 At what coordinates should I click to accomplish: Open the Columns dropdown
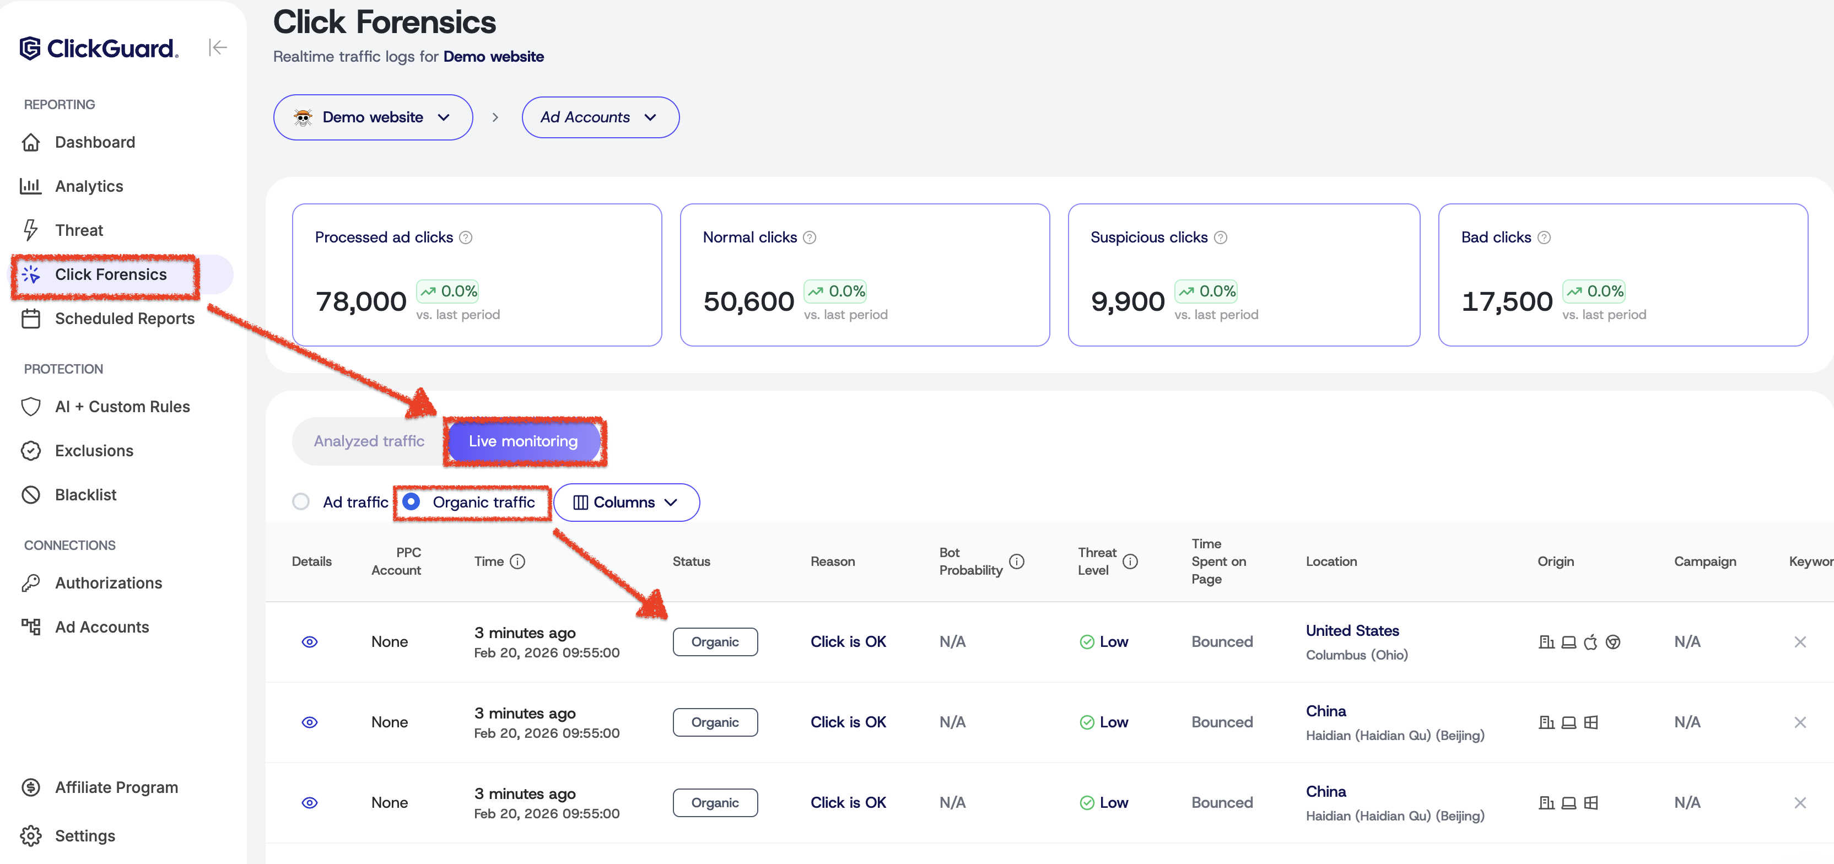click(626, 503)
